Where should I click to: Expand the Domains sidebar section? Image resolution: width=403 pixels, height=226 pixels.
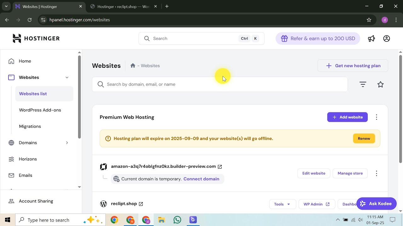pos(67,143)
